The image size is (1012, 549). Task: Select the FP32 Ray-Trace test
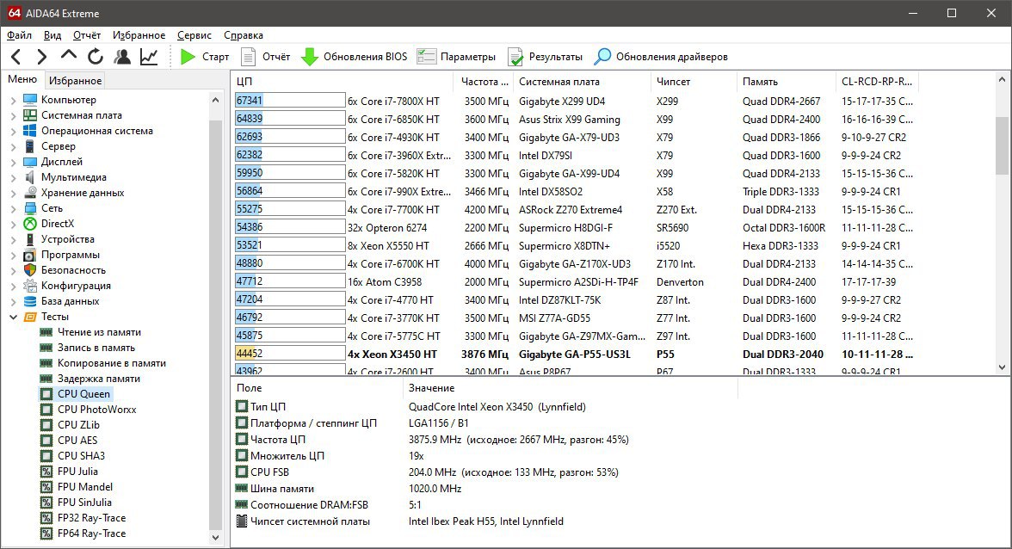[x=91, y=518]
